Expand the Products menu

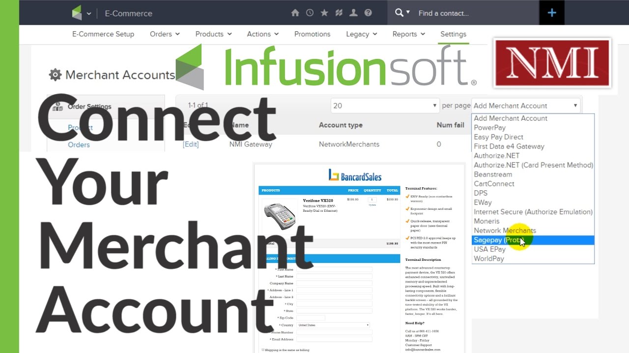point(213,34)
